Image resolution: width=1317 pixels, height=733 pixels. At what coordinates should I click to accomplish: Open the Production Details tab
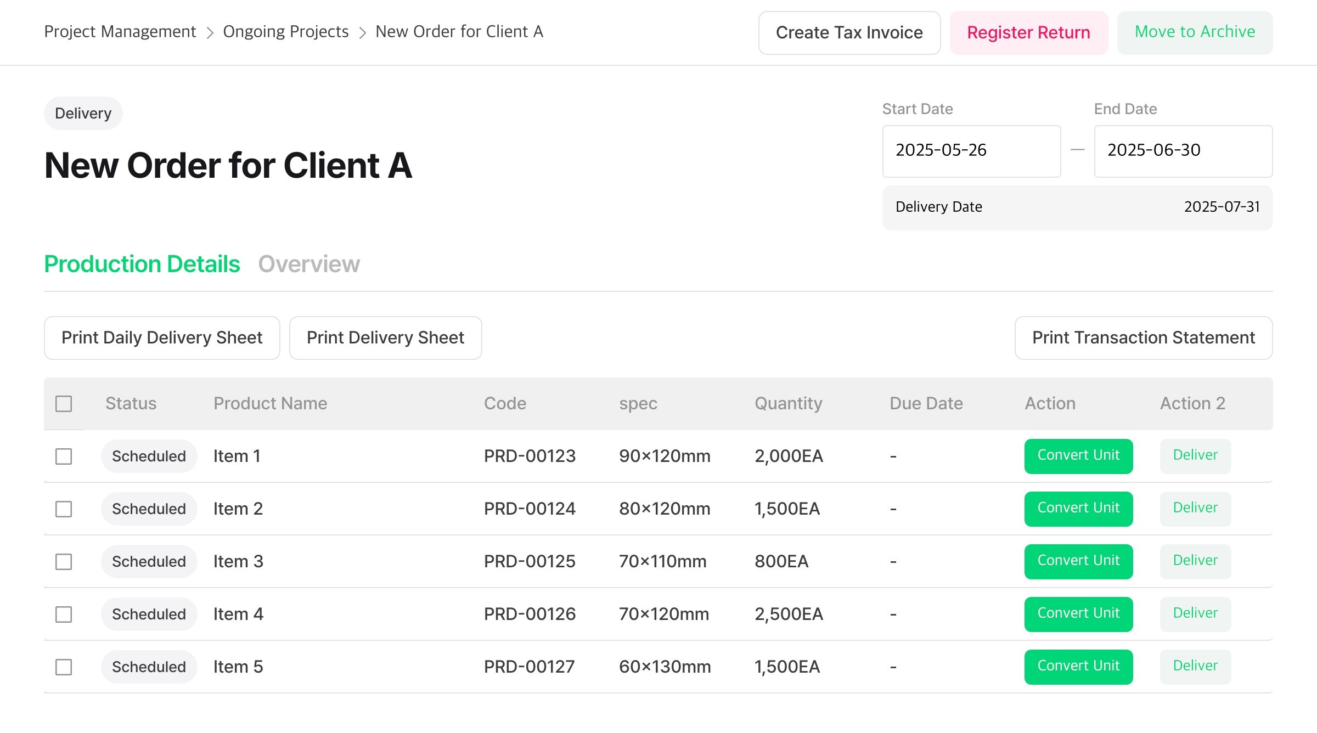[142, 264]
